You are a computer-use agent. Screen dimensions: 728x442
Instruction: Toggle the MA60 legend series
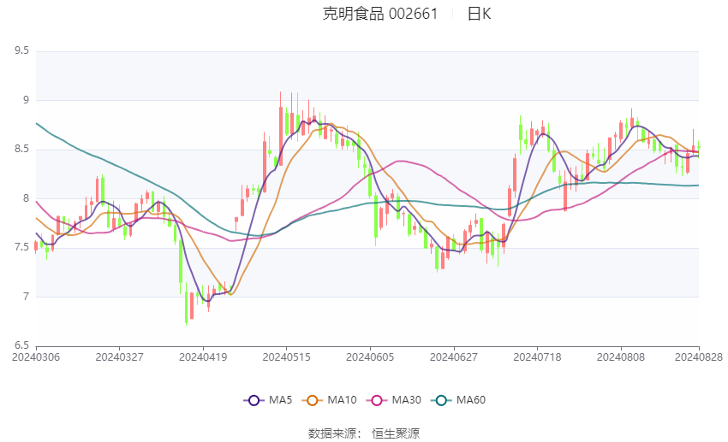[x=458, y=400]
